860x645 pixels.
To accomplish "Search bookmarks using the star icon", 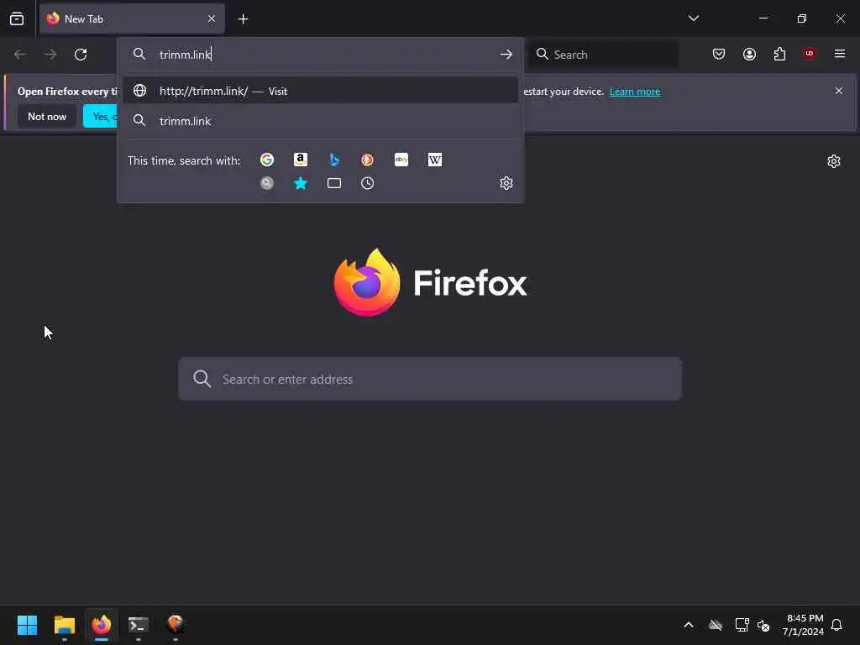I will pos(301,183).
